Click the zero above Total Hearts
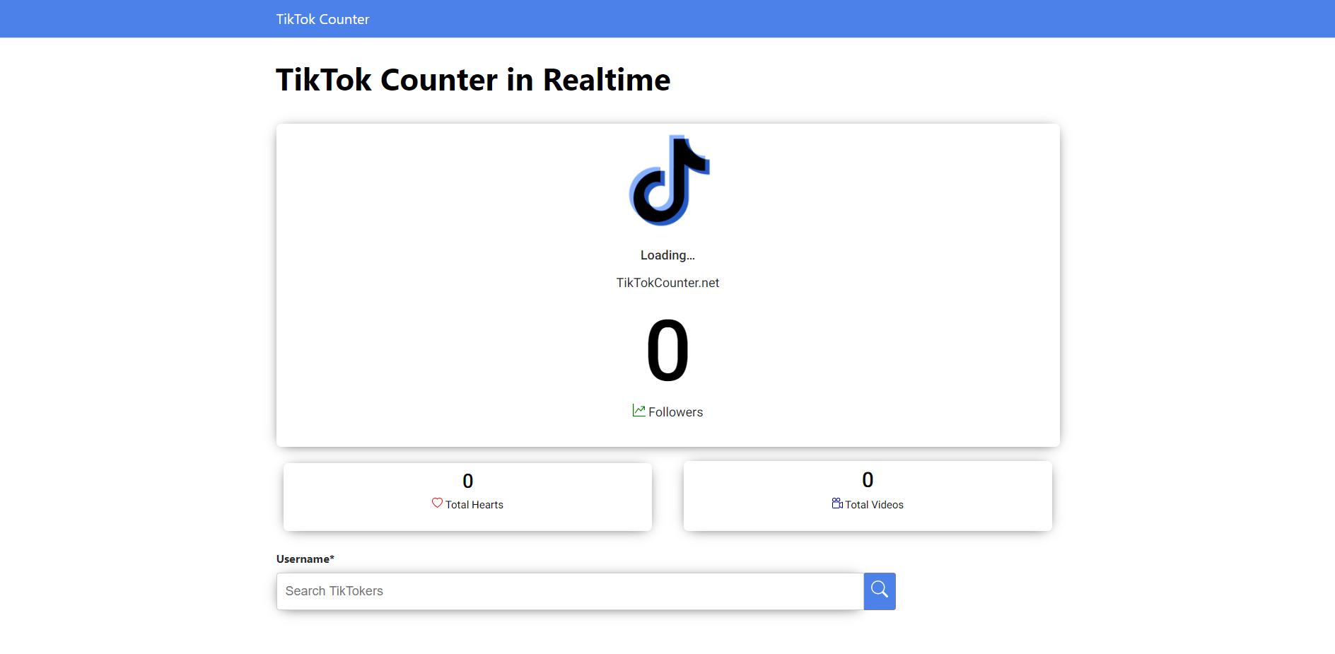Viewport: 1335px width, 654px height. pyautogui.click(x=467, y=481)
